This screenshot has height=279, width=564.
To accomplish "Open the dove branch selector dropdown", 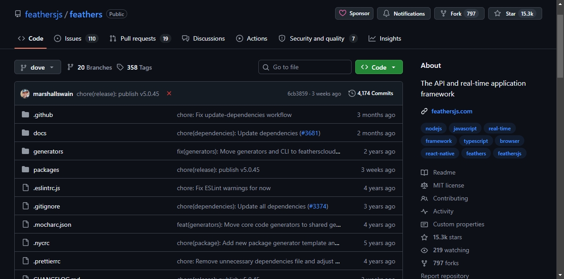I will coord(37,67).
